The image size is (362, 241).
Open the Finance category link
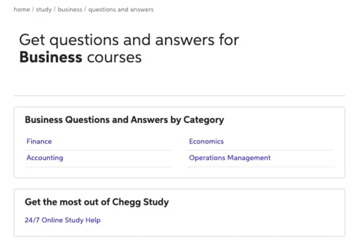click(x=39, y=142)
